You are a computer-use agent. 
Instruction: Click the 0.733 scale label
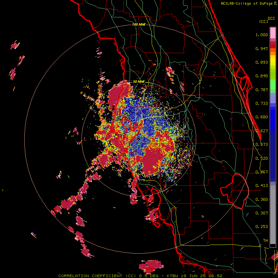[x=262, y=103]
